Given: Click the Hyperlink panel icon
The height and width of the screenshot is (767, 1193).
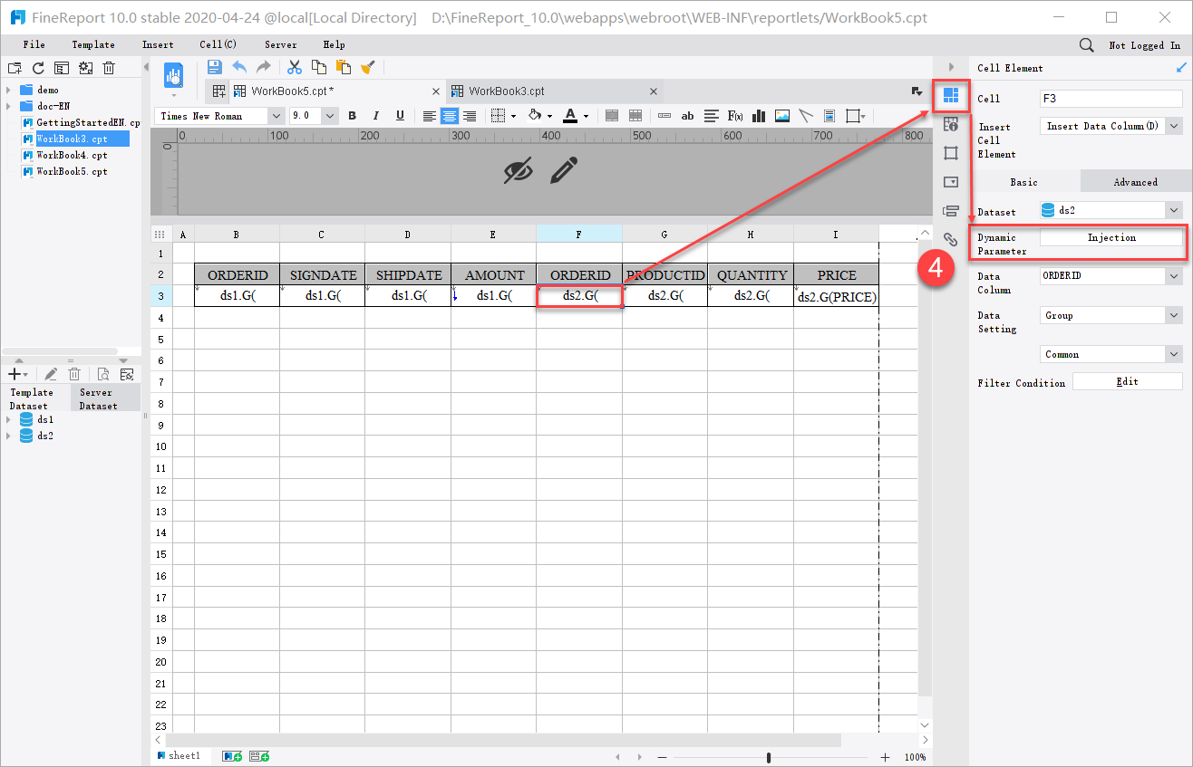Looking at the screenshot, I should click(951, 239).
